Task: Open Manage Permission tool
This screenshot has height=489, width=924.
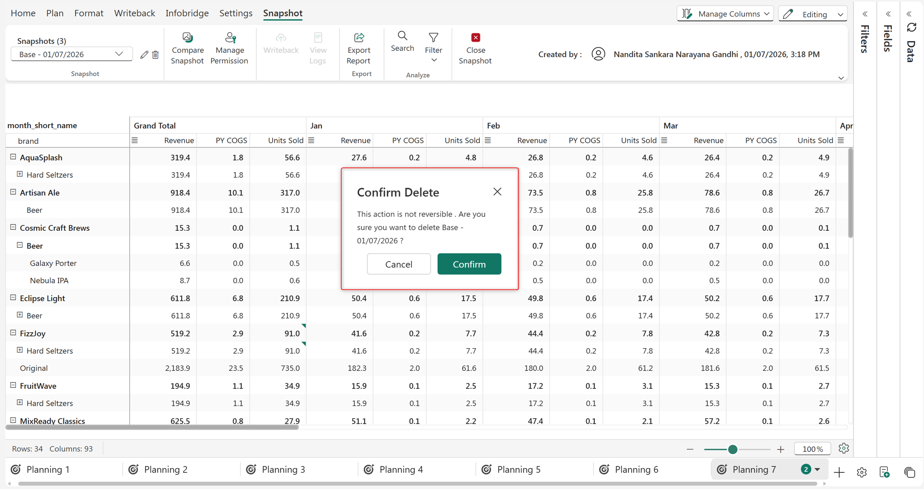Action: point(229,48)
